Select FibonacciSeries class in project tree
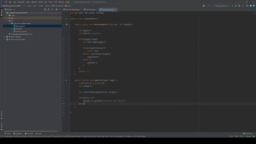Viewport: 256px width, 144px height. pyautogui.click(x=20, y=31)
